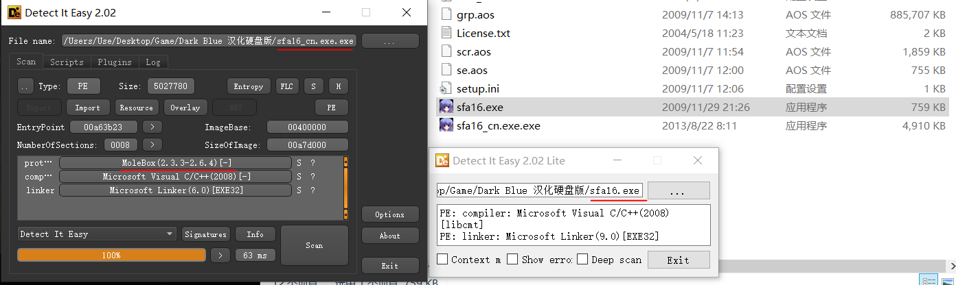Screen dimensions: 956x285
Task: Check the Context menu checkbox
Action: [x=443, y=260]
